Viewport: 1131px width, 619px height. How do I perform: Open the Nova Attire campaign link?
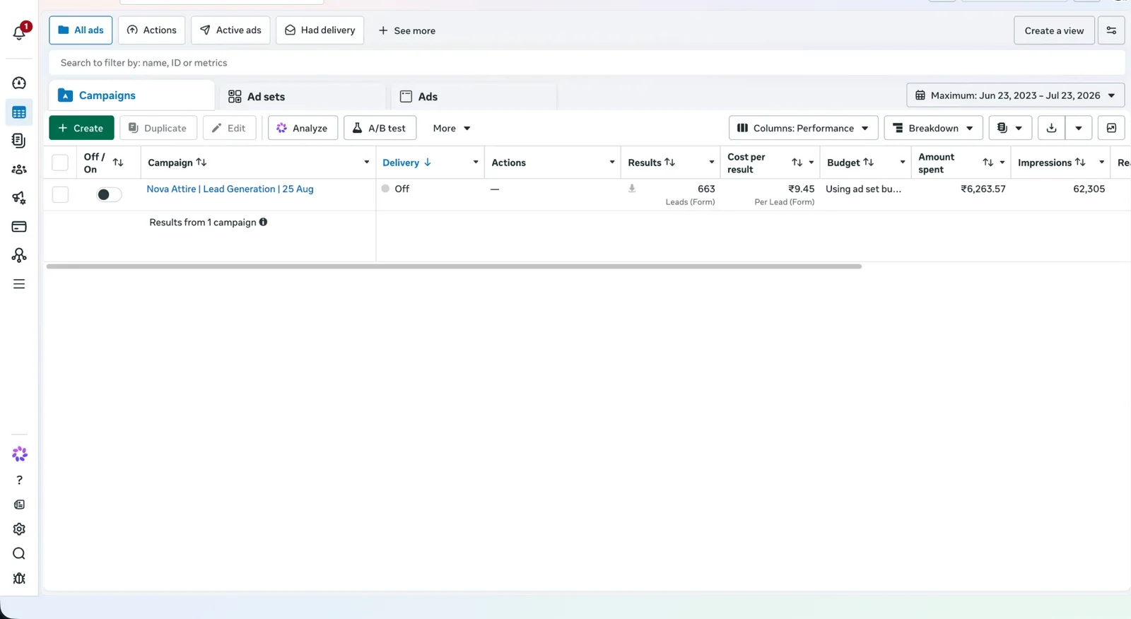tap(230, 189)
